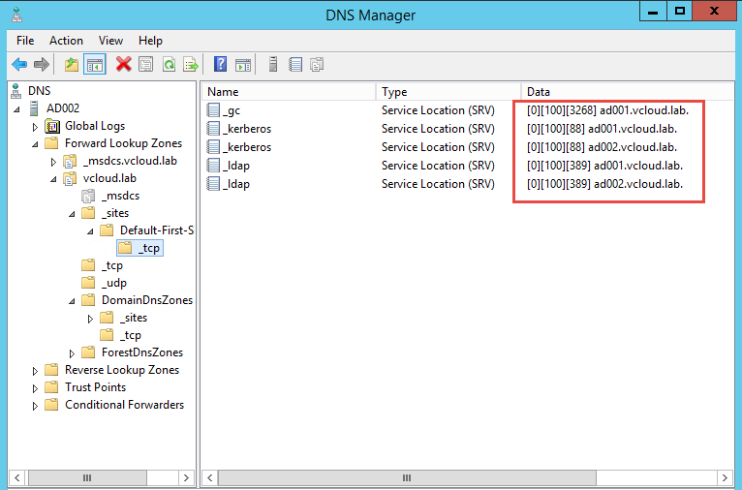Image resolution: width=742 pixels, height=490 pixels.
Task: Click the Forward arrow toolbar icon
Action: point(42,64)
